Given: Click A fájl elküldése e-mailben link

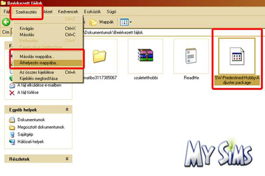Looking at the screenshot, I should click(x=39, y=85).
